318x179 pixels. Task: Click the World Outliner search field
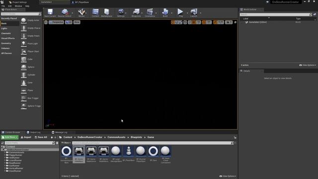(275, 14)
